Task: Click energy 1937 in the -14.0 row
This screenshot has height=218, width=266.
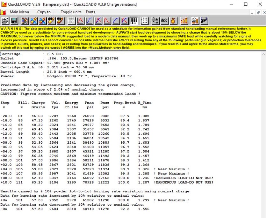Action: pos(72,129)
